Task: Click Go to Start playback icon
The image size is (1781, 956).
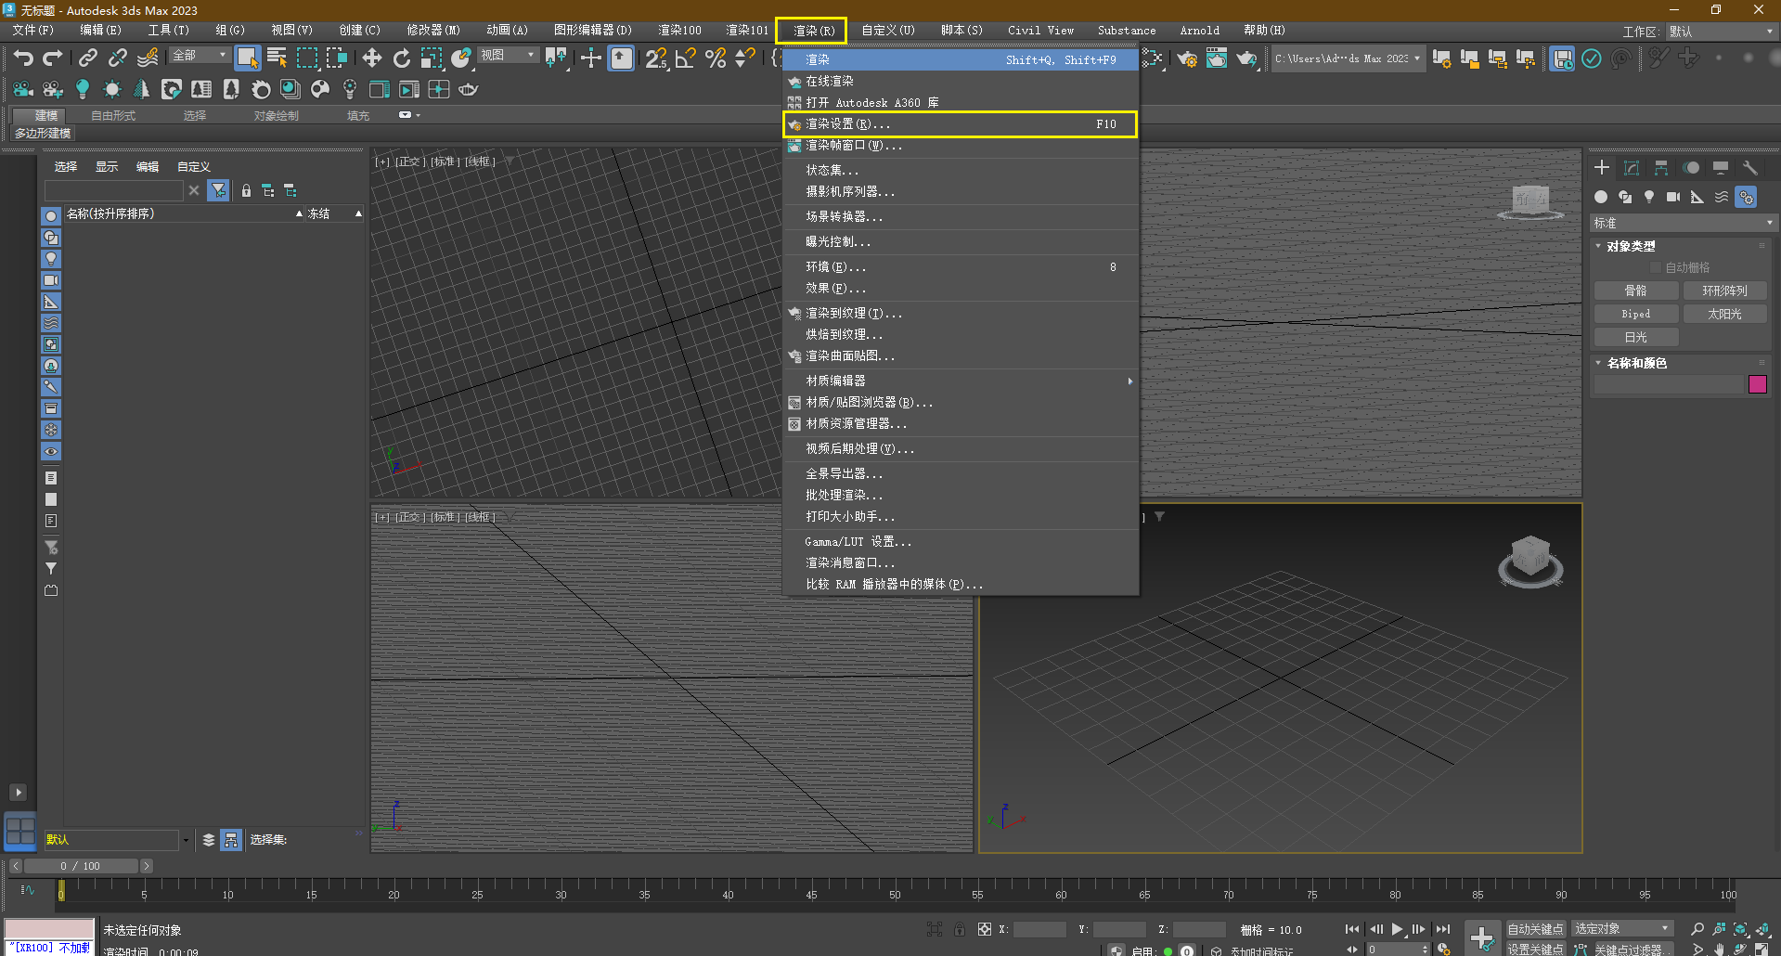Action: (1352, 929)
